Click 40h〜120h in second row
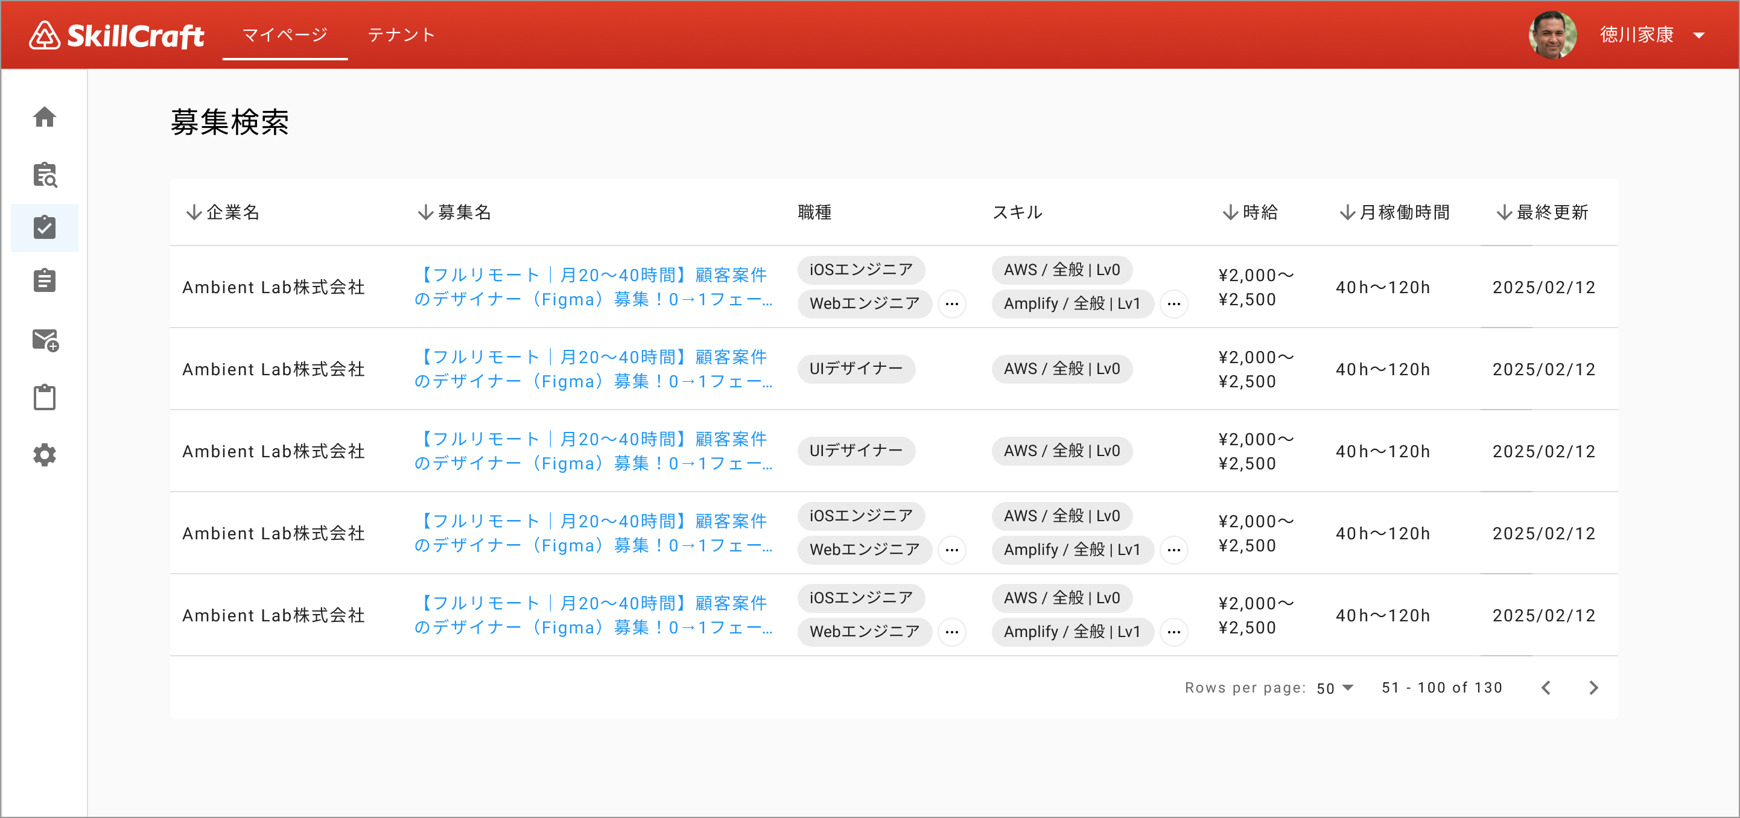 (1383, 369)
